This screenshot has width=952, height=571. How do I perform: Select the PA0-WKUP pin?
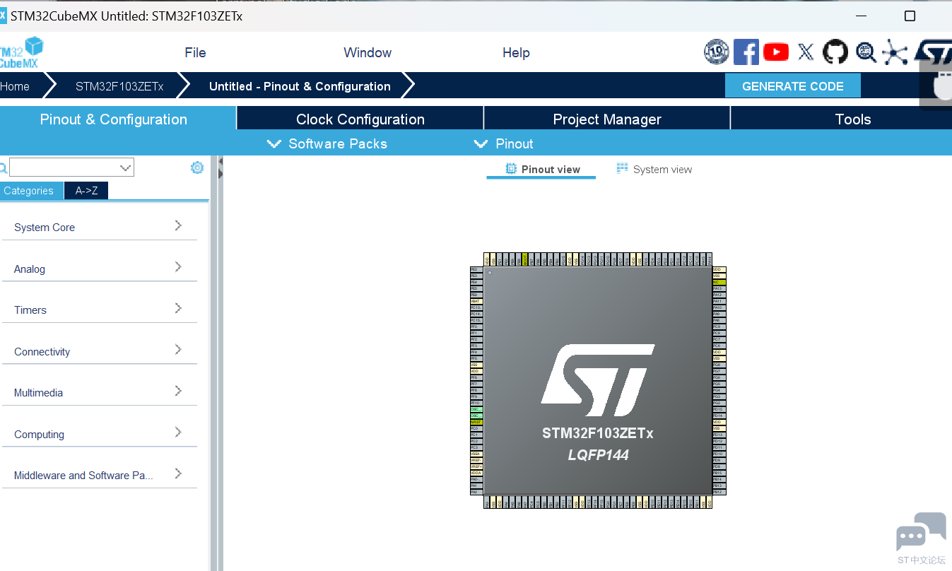point(476,479)
